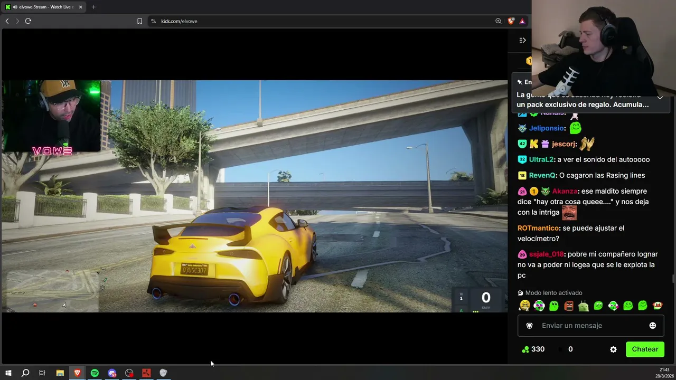Click the Enviar un mensaje chat input

(x=590, y=326)
